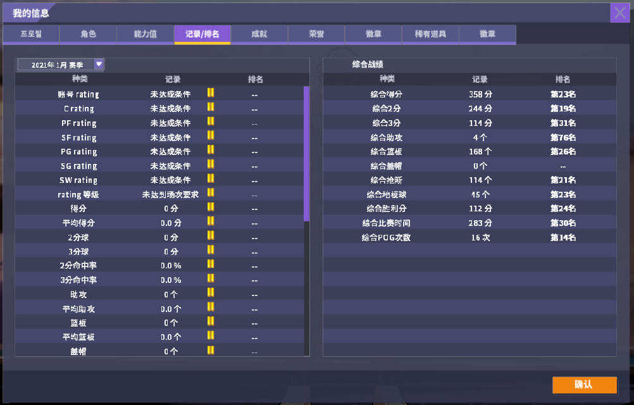634x405 pixels.
Task: Click 未达到场次要求 in rating 等级 row
Action: tap(170, 194)
